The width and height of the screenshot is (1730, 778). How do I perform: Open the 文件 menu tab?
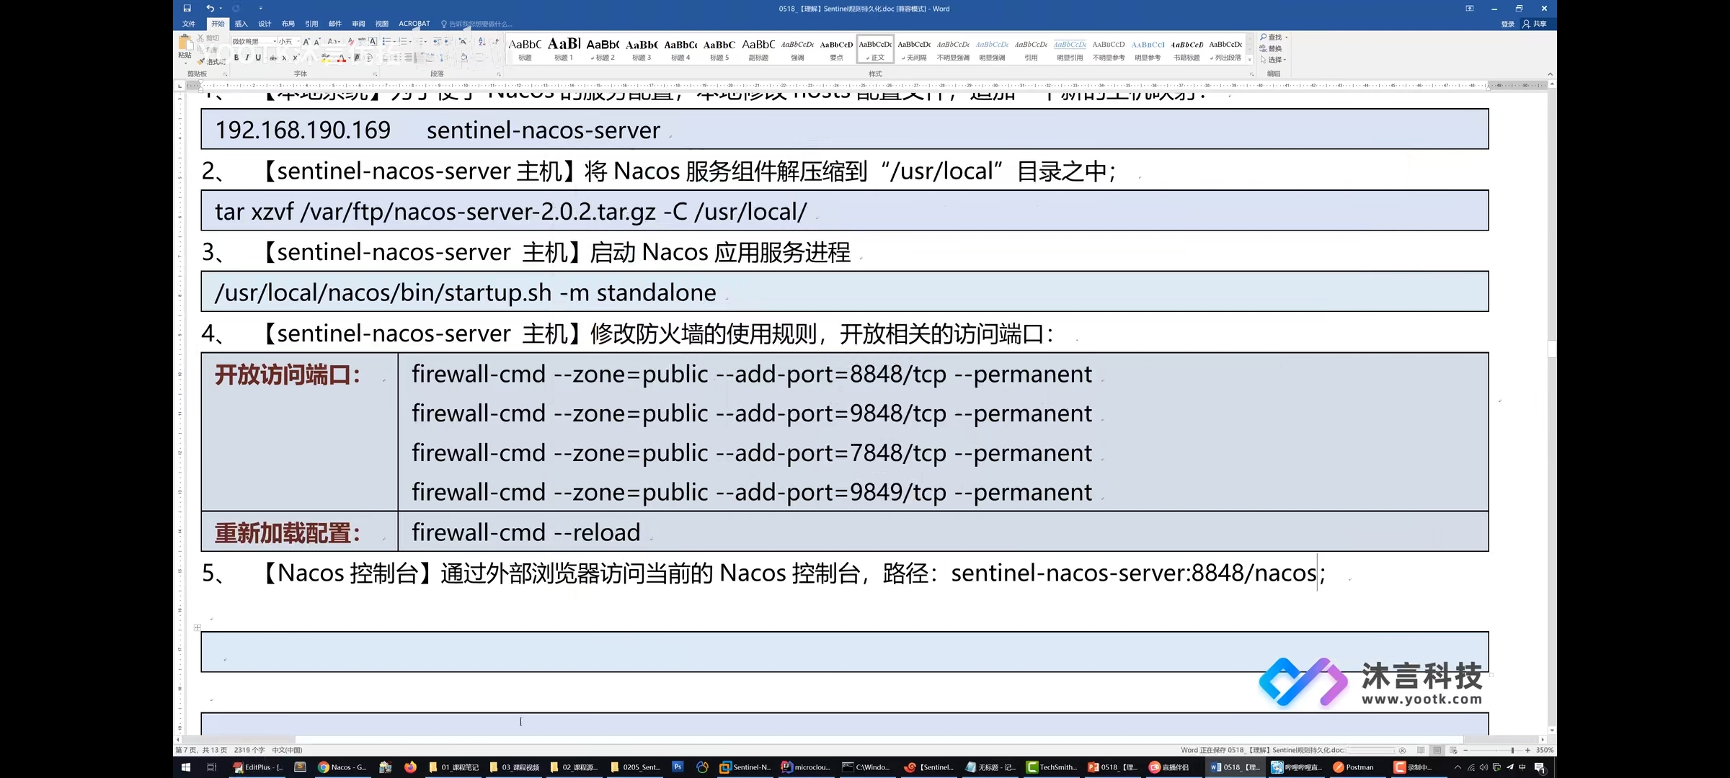point(189,24)
